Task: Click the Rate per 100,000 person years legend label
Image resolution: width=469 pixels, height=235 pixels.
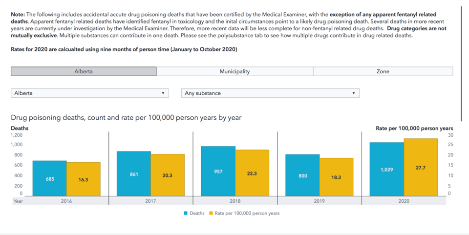Action: (247, 214)
